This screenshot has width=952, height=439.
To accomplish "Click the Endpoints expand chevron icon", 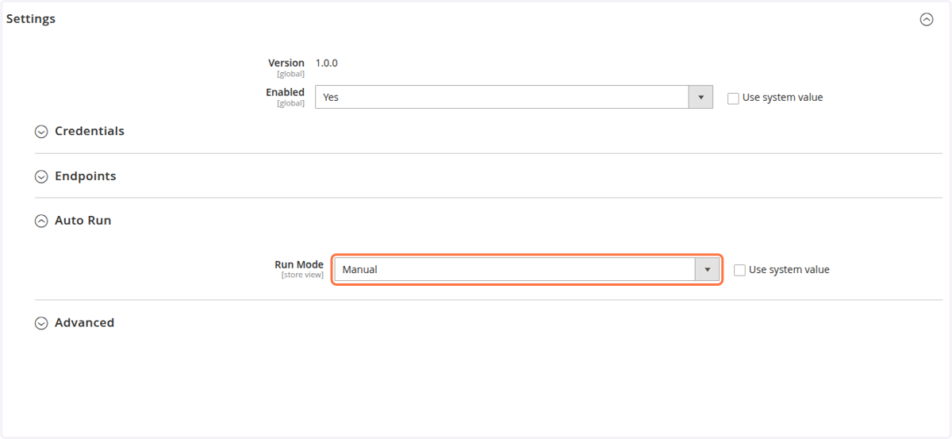I will tap(41, 177).
